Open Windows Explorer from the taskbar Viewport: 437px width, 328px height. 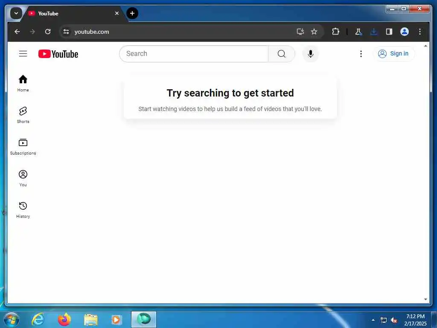click(x=91, y=320)
